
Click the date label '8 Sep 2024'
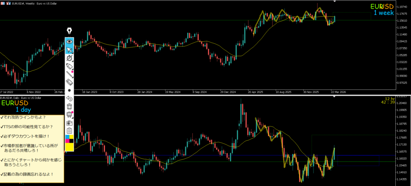(200, 92)
